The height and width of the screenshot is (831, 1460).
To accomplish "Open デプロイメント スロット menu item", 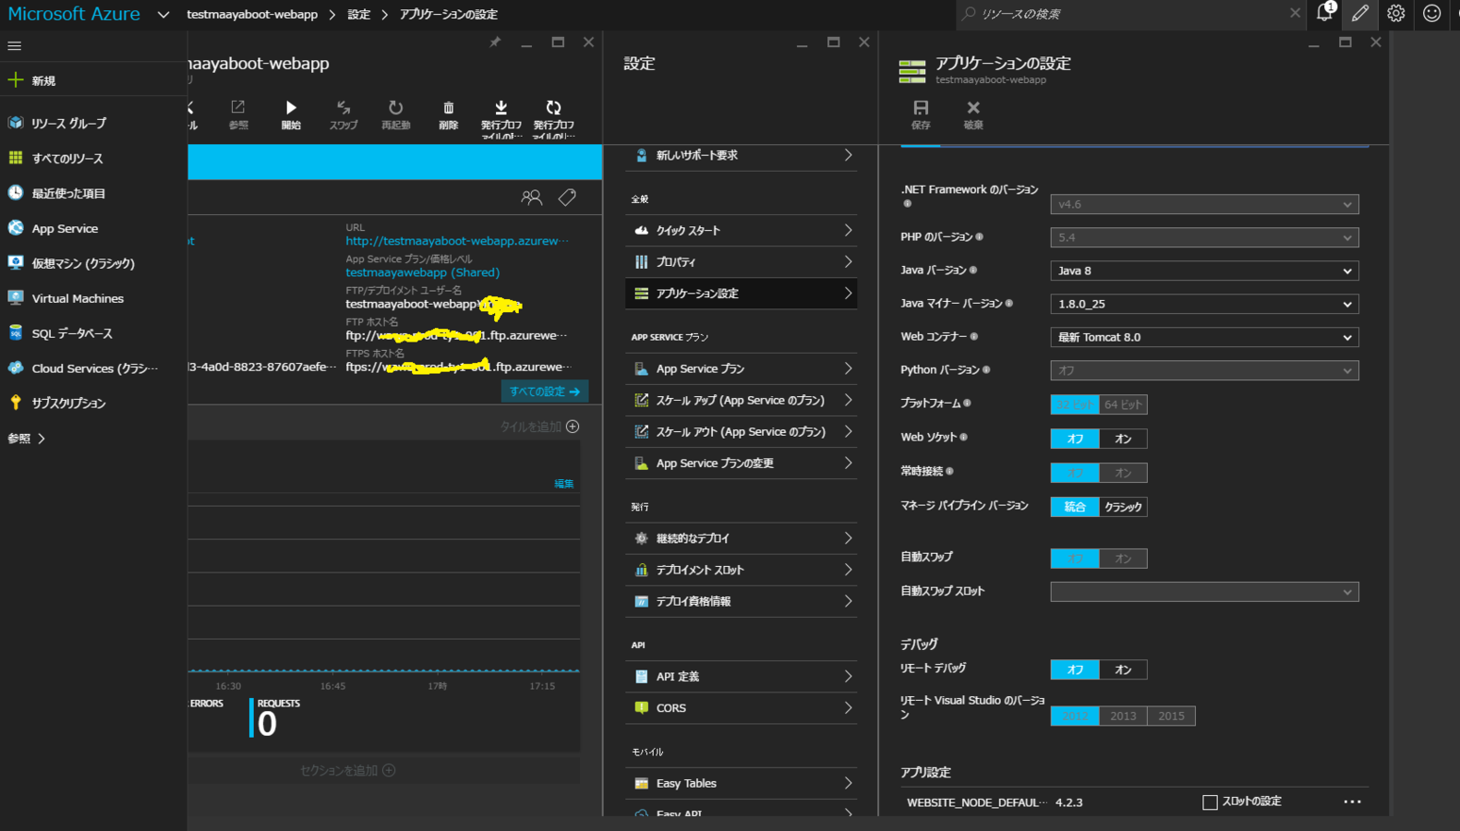I will pyautogui.click(x=742, y=570).
